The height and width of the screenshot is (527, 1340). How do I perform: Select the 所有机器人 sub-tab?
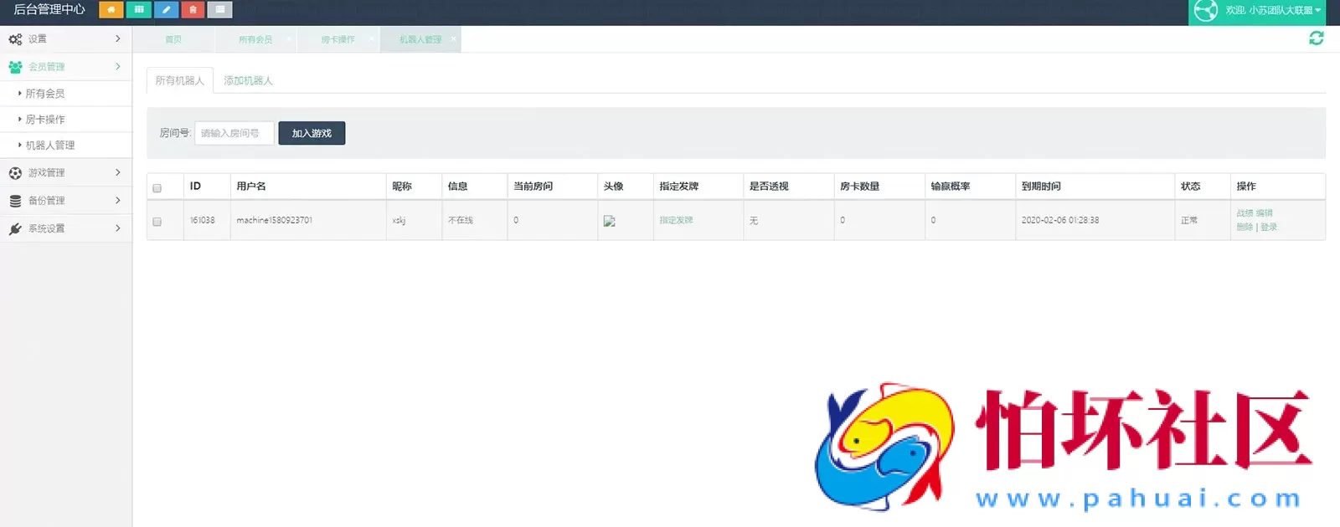click(x=180, y=80)
